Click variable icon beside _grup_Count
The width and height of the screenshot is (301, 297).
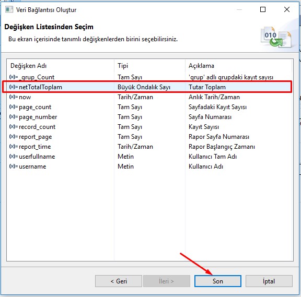point(14,77)
